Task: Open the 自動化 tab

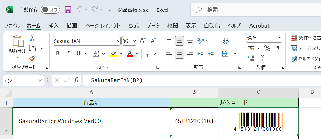Action: coord(212,26)
